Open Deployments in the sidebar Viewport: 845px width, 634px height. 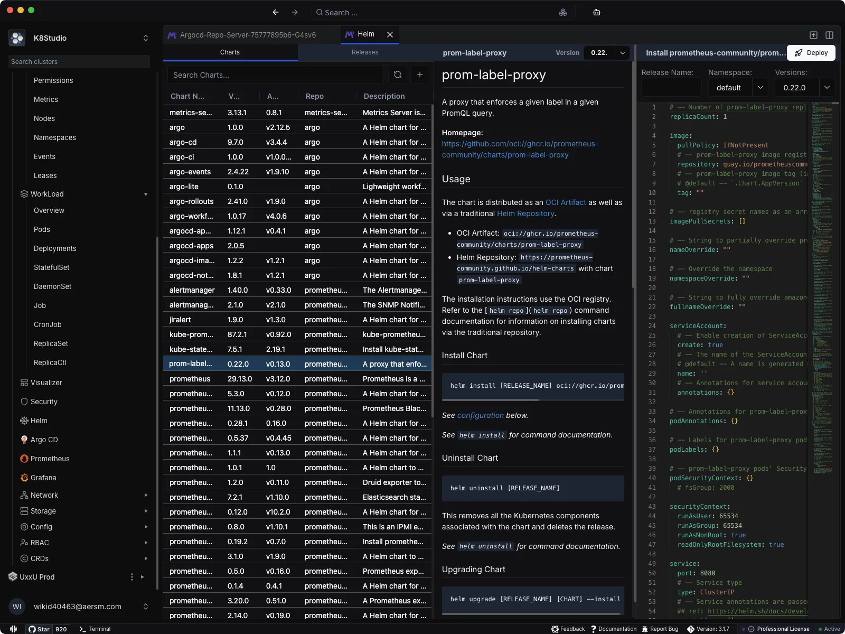(x=55, y=248)
